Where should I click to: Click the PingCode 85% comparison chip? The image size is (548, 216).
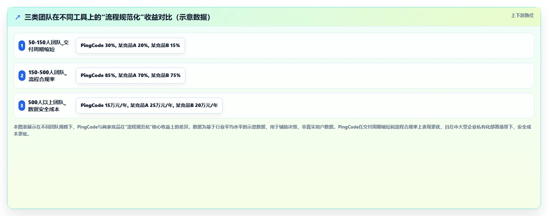(x=131, y=76)
